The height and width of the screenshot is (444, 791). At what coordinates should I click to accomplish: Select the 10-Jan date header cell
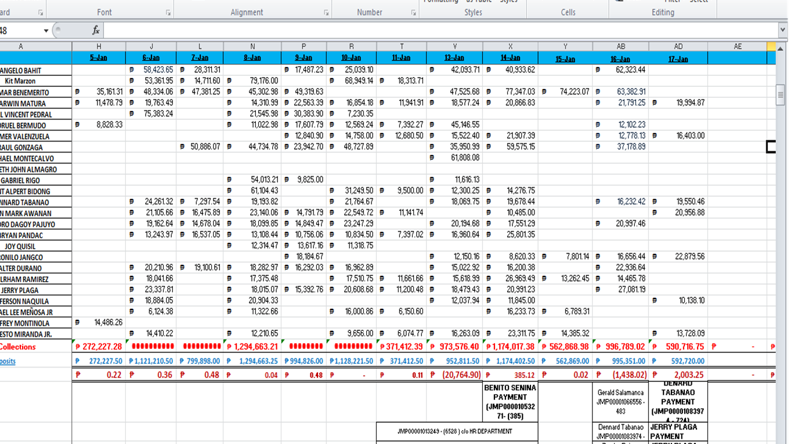[352, 58]
